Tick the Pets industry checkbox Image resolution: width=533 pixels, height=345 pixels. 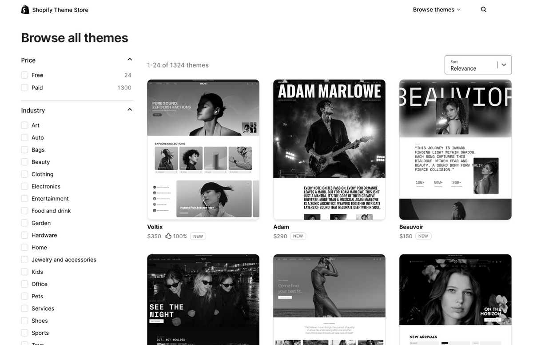point(25,297)
